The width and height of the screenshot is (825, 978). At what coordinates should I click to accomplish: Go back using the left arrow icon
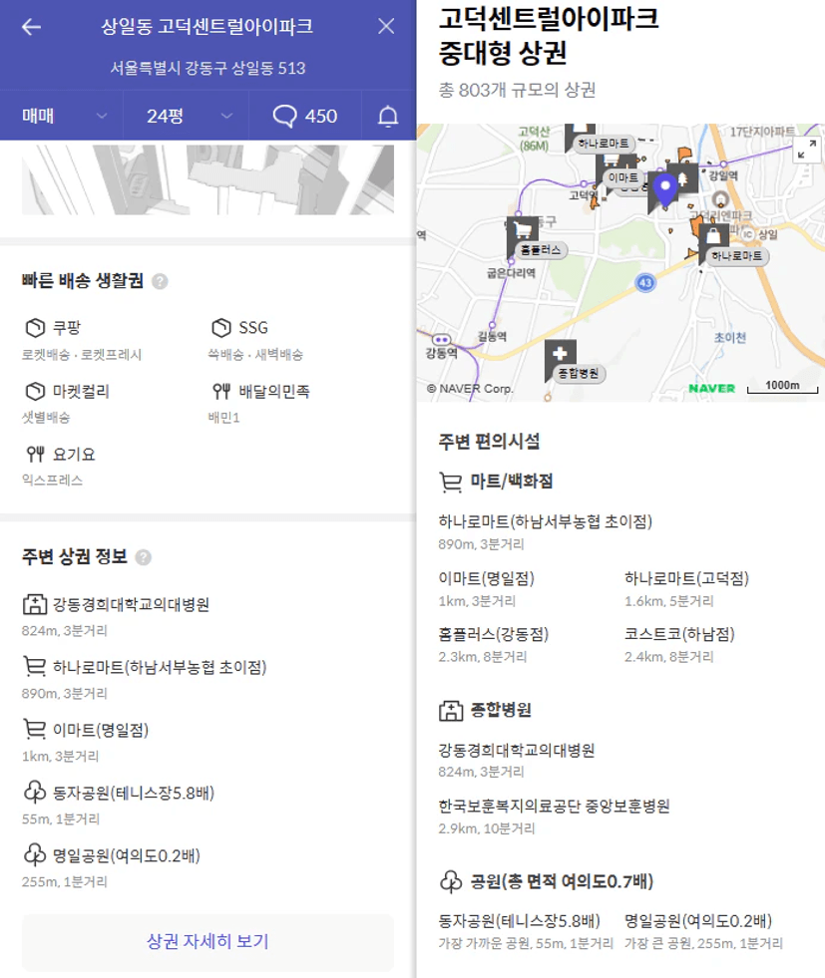point(31,27)
